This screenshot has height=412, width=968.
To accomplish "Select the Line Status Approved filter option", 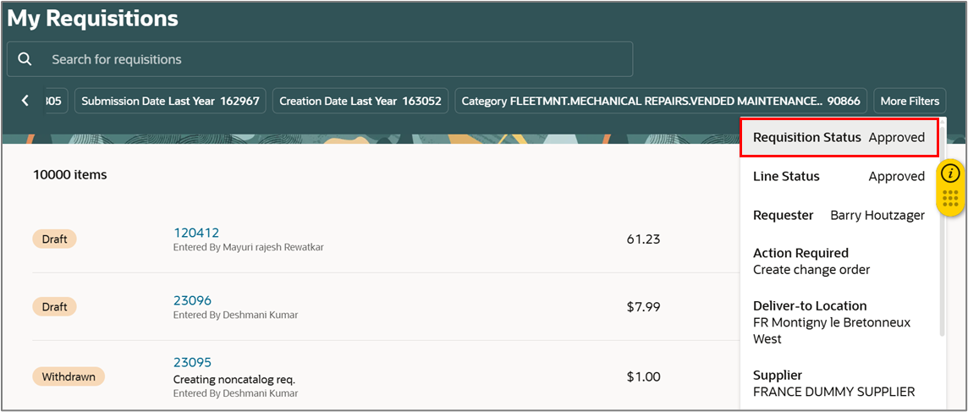I will 839,177.
